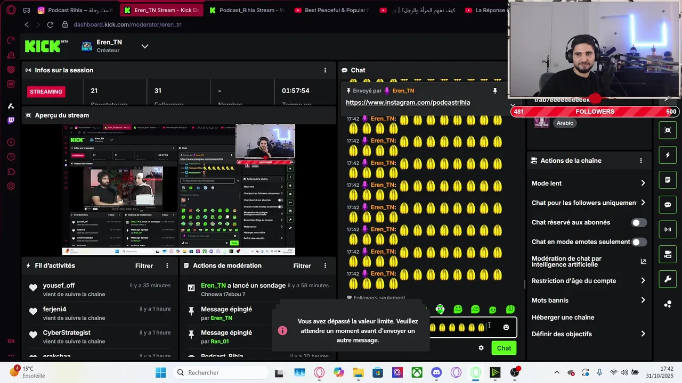
Task: Unpin the pinned chat message
Action: 495,91
